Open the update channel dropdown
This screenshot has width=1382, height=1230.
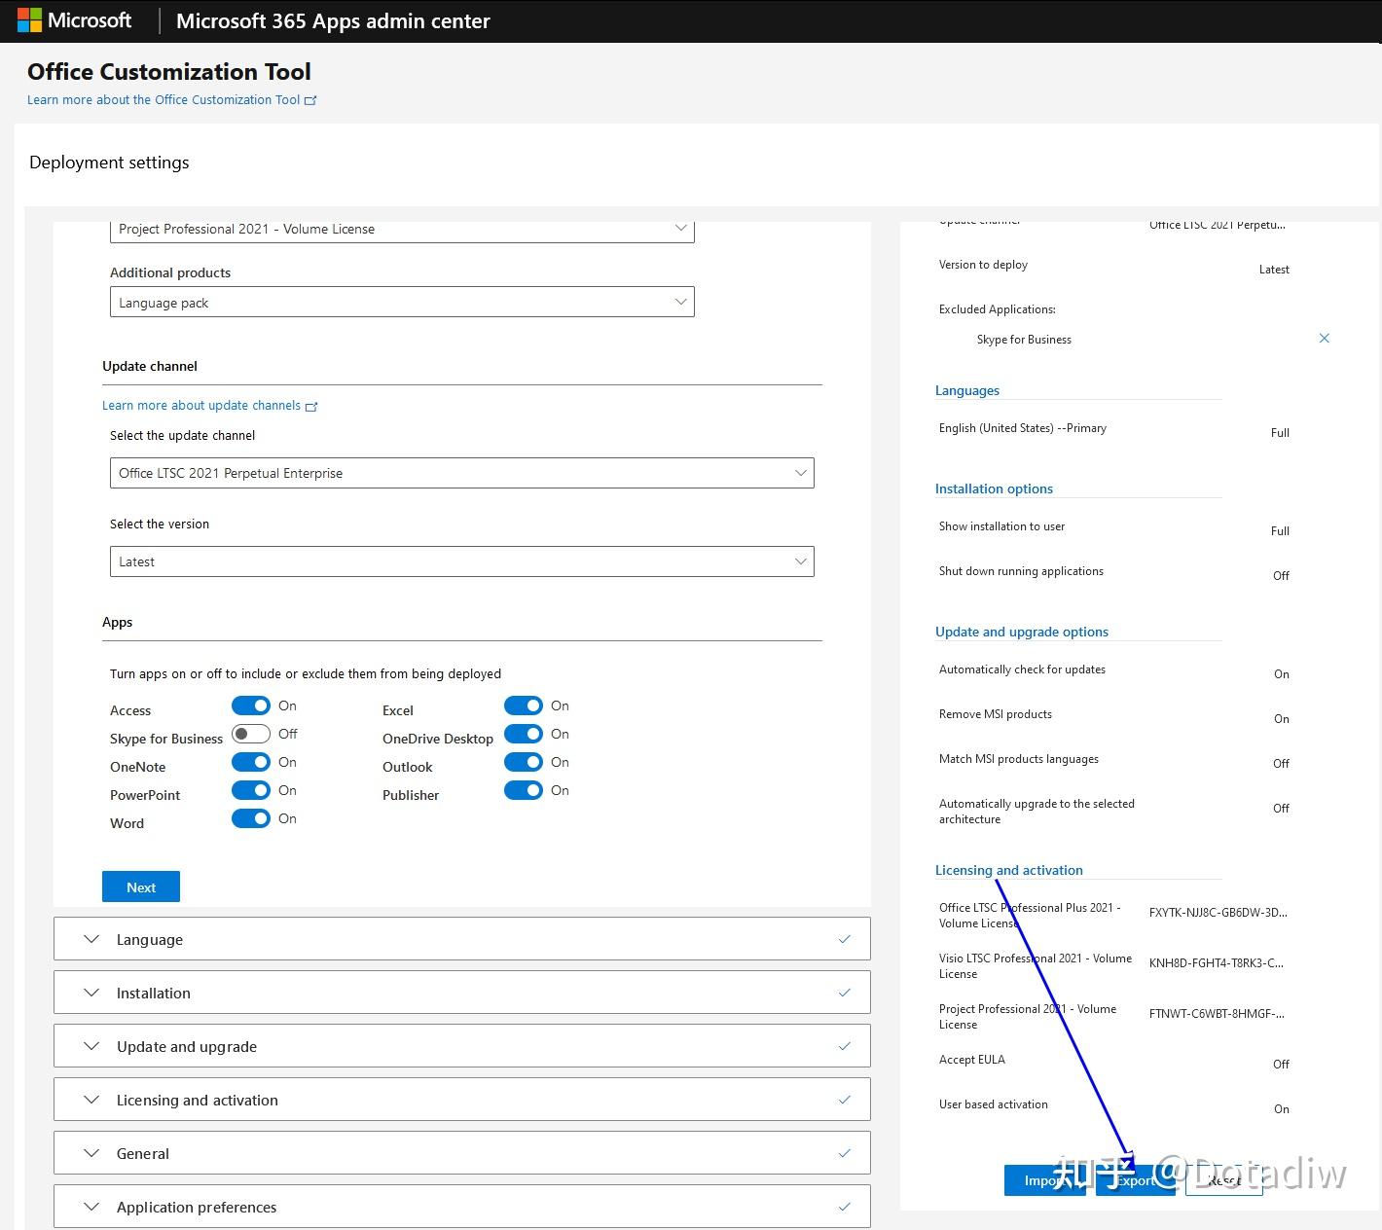coord(800,473)
